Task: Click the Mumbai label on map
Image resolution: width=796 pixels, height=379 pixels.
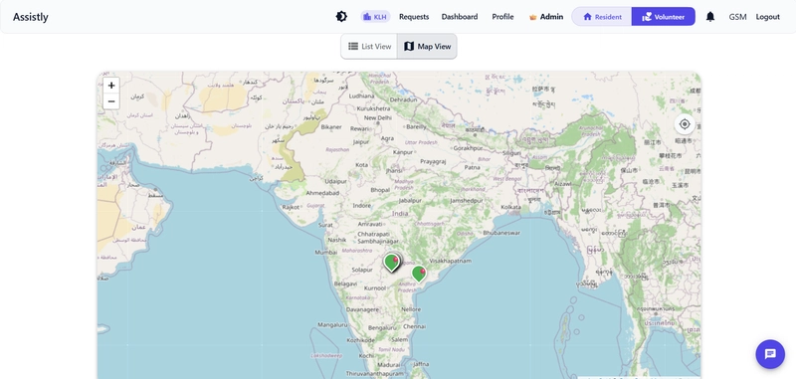Action: click(x=326, y=252)
